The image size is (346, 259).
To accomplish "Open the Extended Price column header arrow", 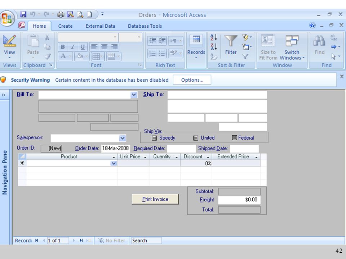I will point(256,157).
